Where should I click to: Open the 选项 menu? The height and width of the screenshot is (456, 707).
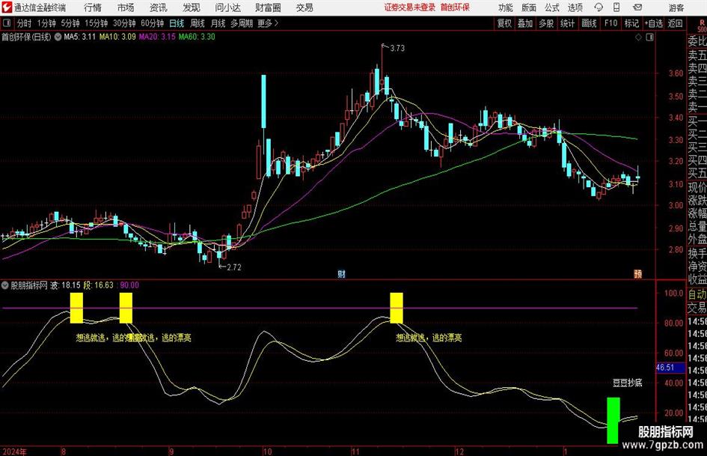[x=575, y=7]
